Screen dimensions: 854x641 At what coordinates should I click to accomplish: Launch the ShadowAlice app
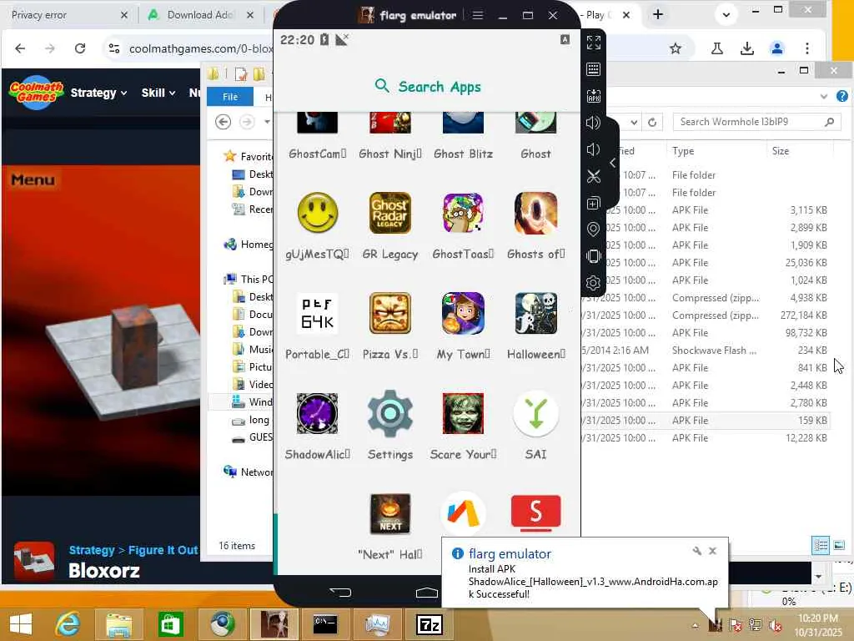coord(318,414)
